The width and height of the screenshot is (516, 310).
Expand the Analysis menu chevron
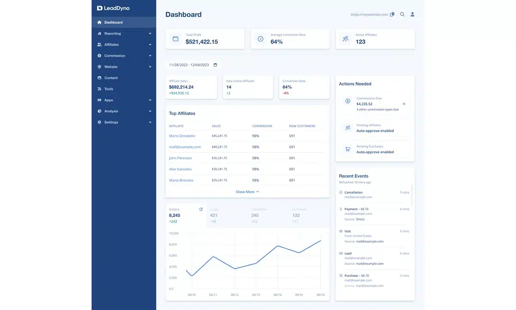pos(150,112)
